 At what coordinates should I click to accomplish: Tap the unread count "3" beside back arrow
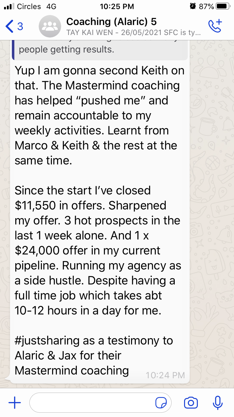[x=20, y=27]
